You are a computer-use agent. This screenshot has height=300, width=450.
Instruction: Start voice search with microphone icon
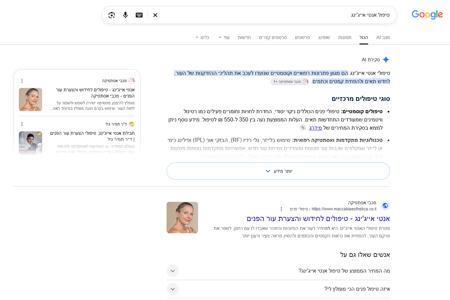pyautogui.click(x=125, y=15)
